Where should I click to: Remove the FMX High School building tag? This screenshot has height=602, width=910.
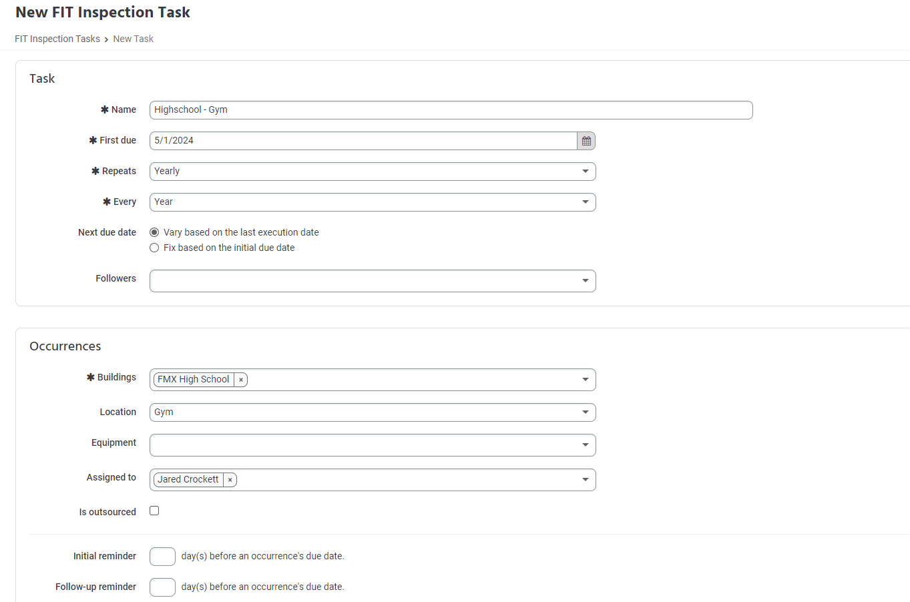(x=241, y=380)
